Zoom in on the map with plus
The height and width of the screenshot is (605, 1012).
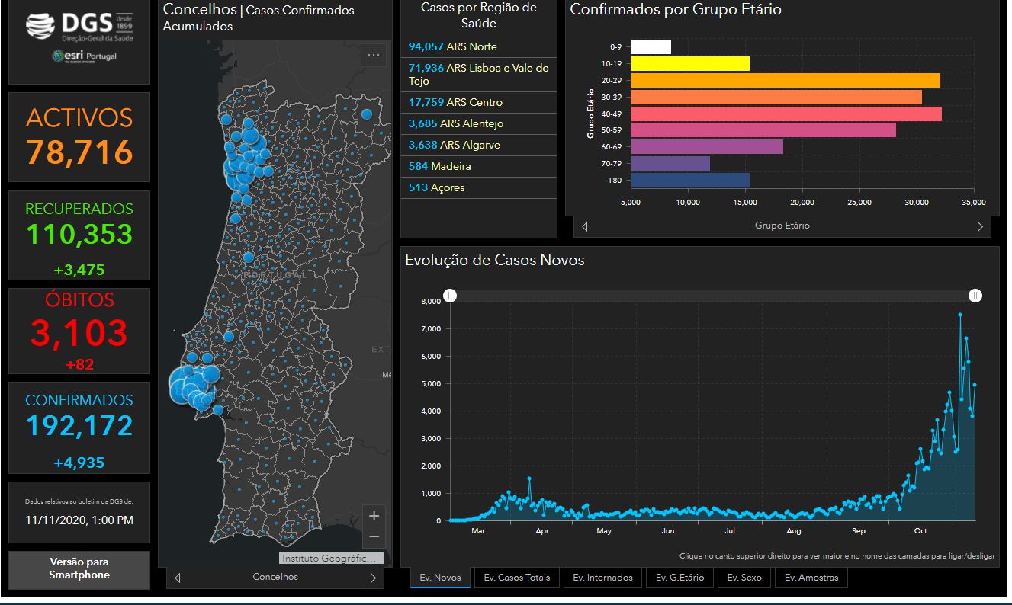(374, 516)
